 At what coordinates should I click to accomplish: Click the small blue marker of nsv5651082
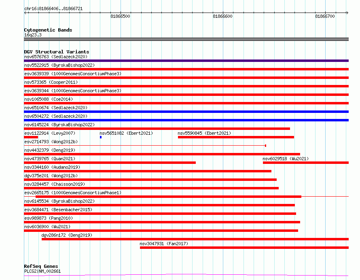[101, 137]
